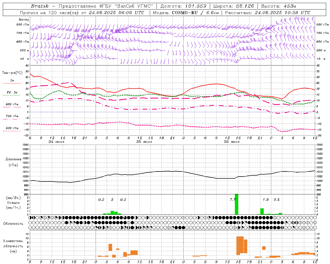330x264 pixels.
Task: Click the "Долгота: 101.559" header value
Action: point(183,6)
